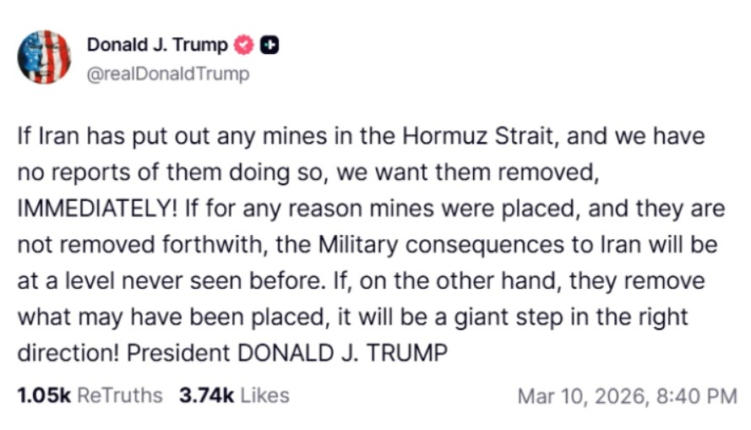
Task: Open the @realDonaldTrump handle link
Action: [168, 74]
